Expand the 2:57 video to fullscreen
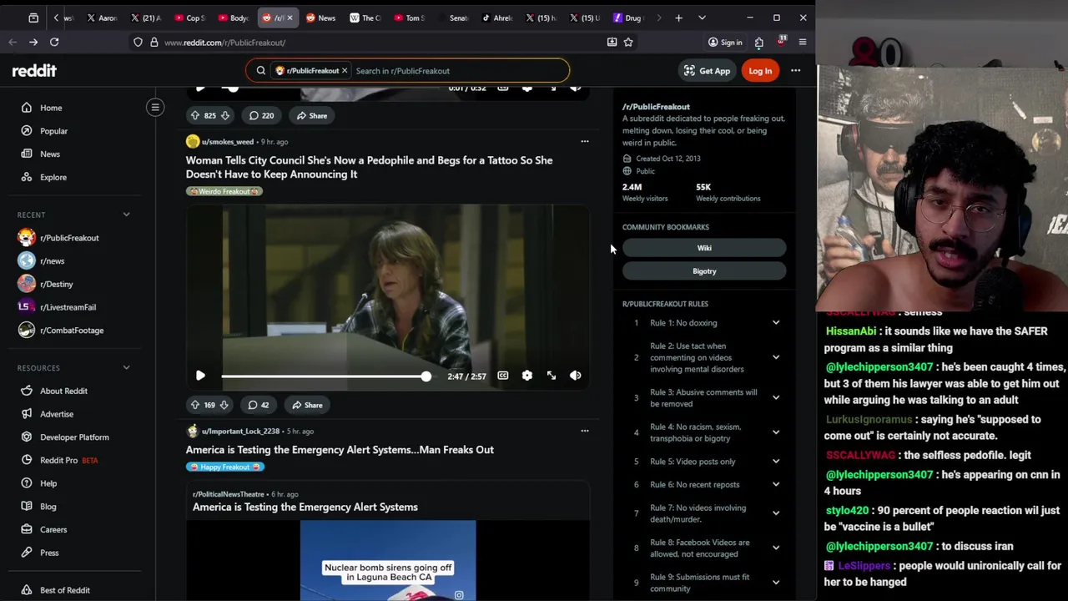The image size is (1068, 601). [552, 376]
